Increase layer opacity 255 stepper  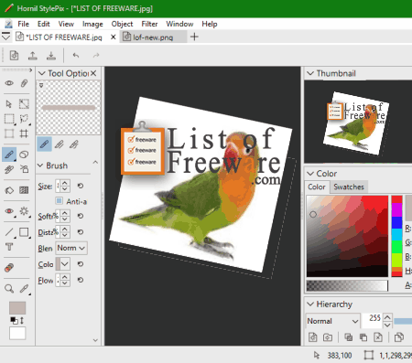tap(387, 317)
